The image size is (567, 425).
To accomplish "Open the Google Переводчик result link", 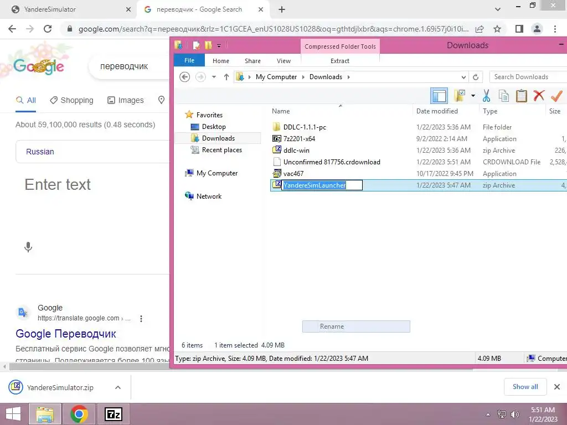I will point(66,334).
